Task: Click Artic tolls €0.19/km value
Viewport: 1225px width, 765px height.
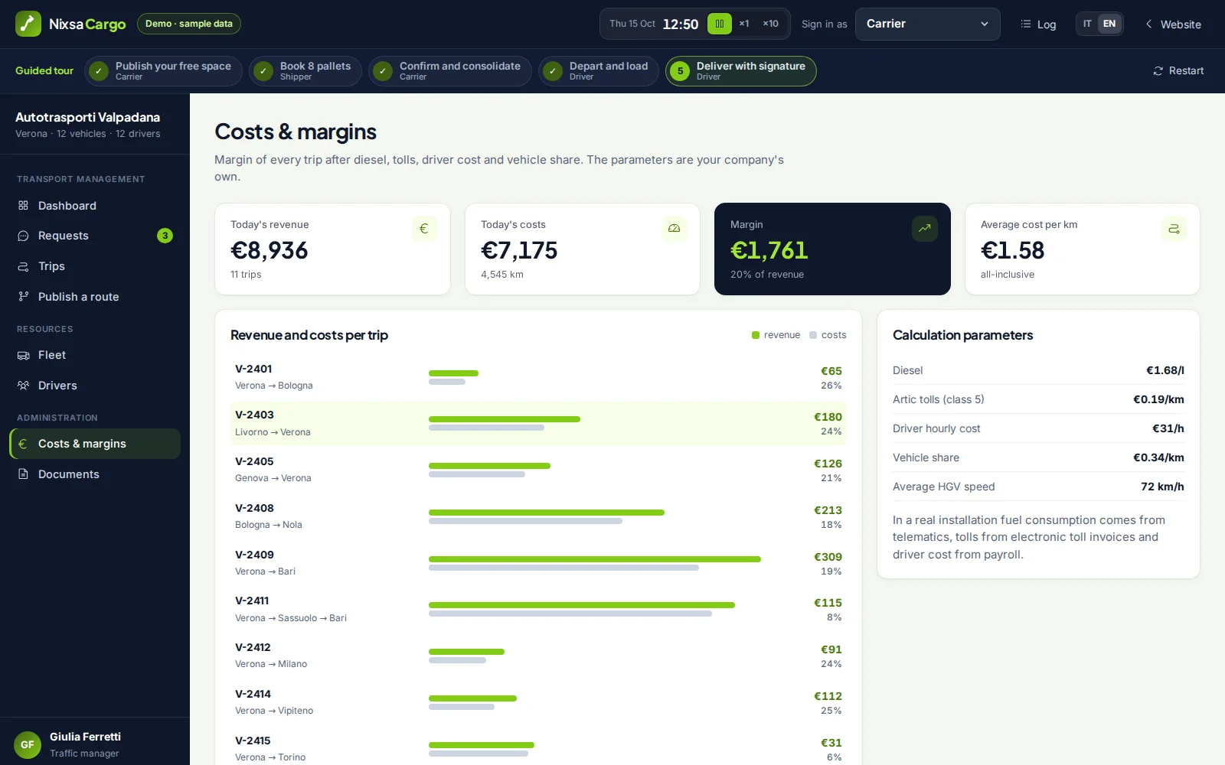Action: coord(1158,399)
